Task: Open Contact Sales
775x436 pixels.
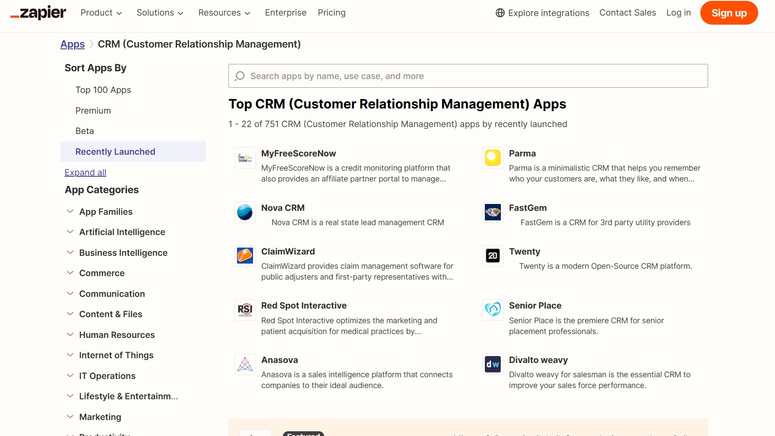Action: click(x=627, y=13)
